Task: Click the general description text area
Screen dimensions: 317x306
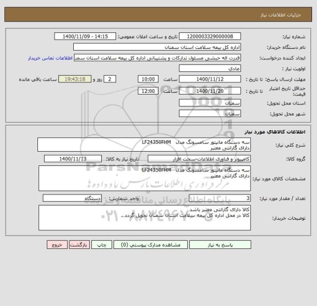Action: [x=144, y=144]
